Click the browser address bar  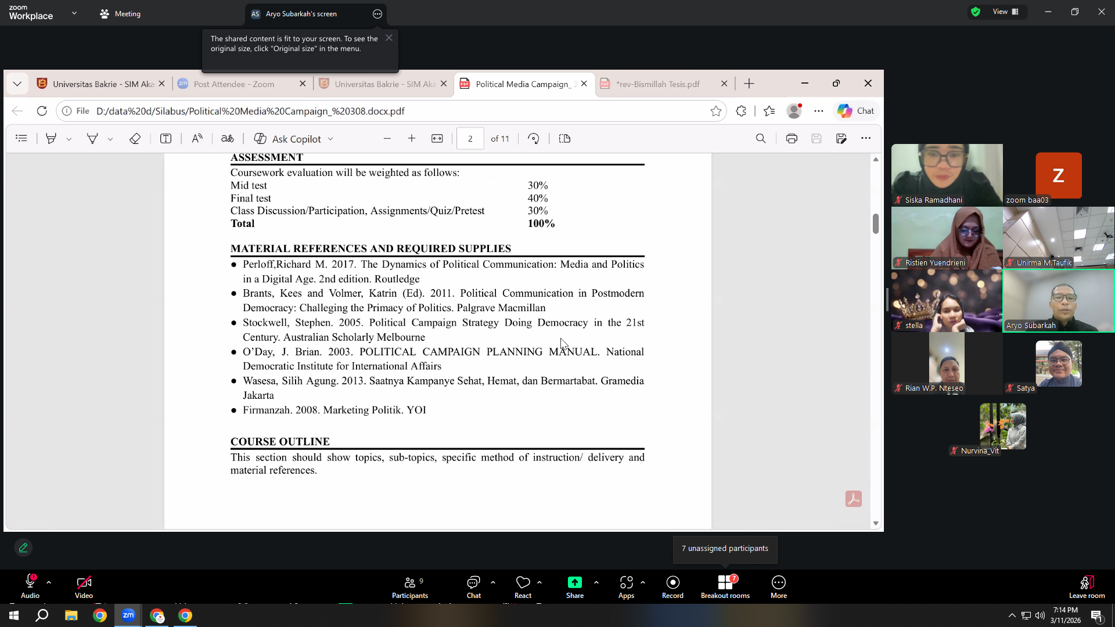click(392, 111)
